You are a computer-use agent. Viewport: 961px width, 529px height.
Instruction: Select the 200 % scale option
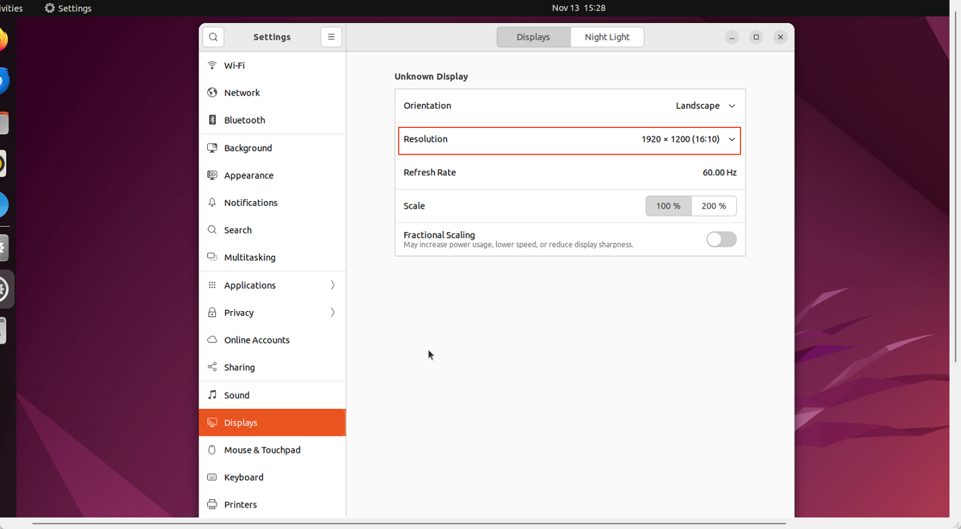713,206
